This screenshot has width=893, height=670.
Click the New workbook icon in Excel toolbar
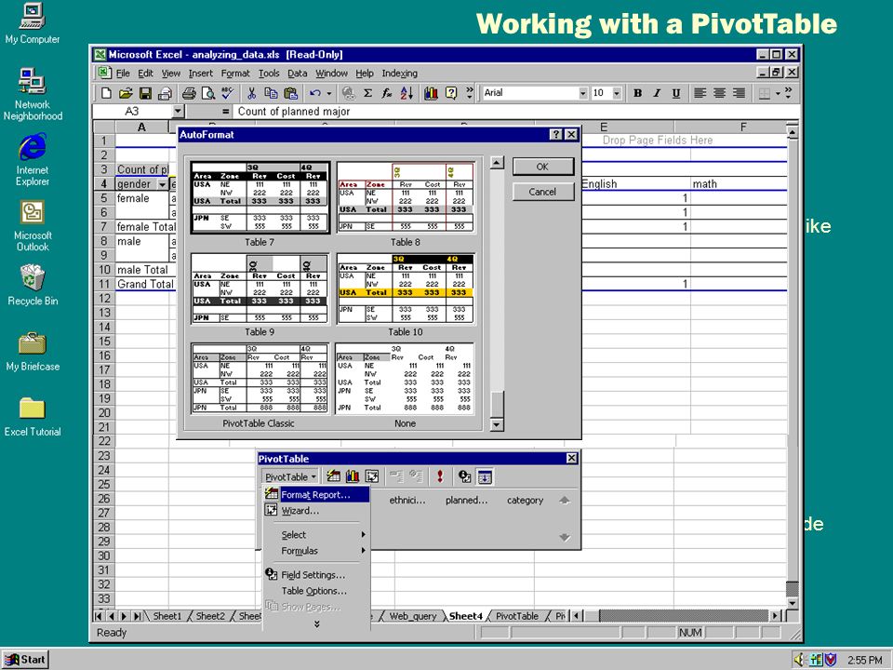pos(106,93)
